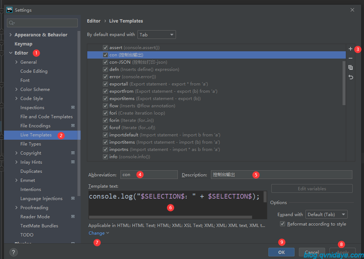Click OK to confirm settings
The height and width of the screenshot is (259, 364).
pos(281,252)
